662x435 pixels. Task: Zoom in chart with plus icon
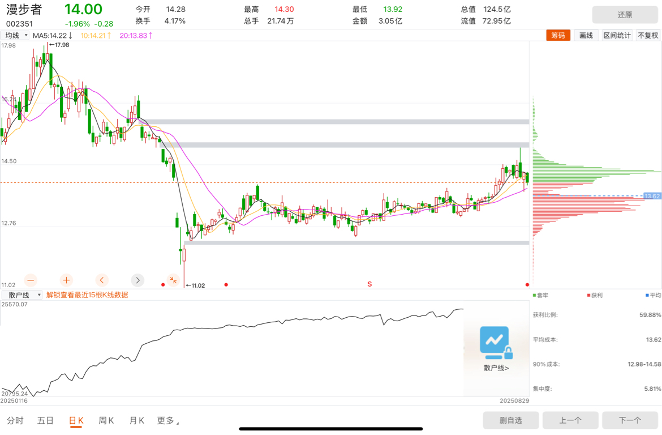click(x=66, y=280)
